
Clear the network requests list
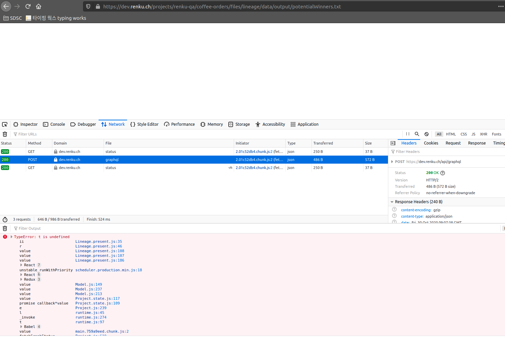coord(5,134)
